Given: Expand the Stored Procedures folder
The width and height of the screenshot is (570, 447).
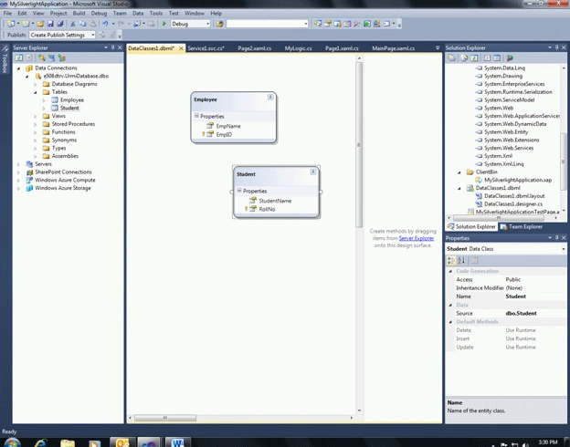Looking at the screenshot, I should tap(36, 124).
